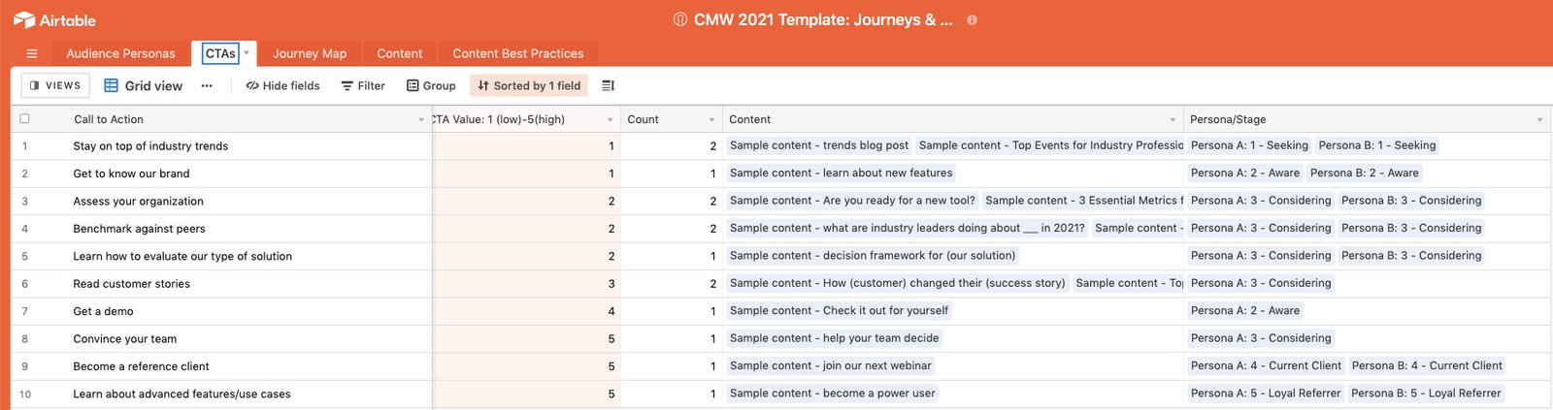Expand the Content column dropdown

click(1173, 120)
